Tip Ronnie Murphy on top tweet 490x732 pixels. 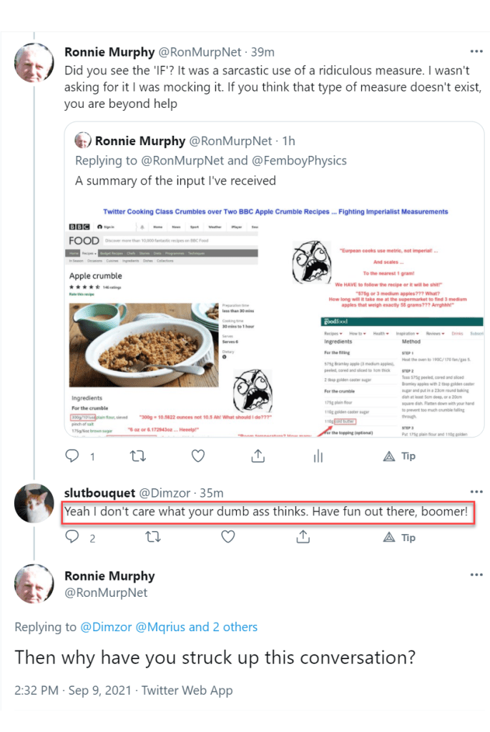pyautogui.click(x=400, y=456)
